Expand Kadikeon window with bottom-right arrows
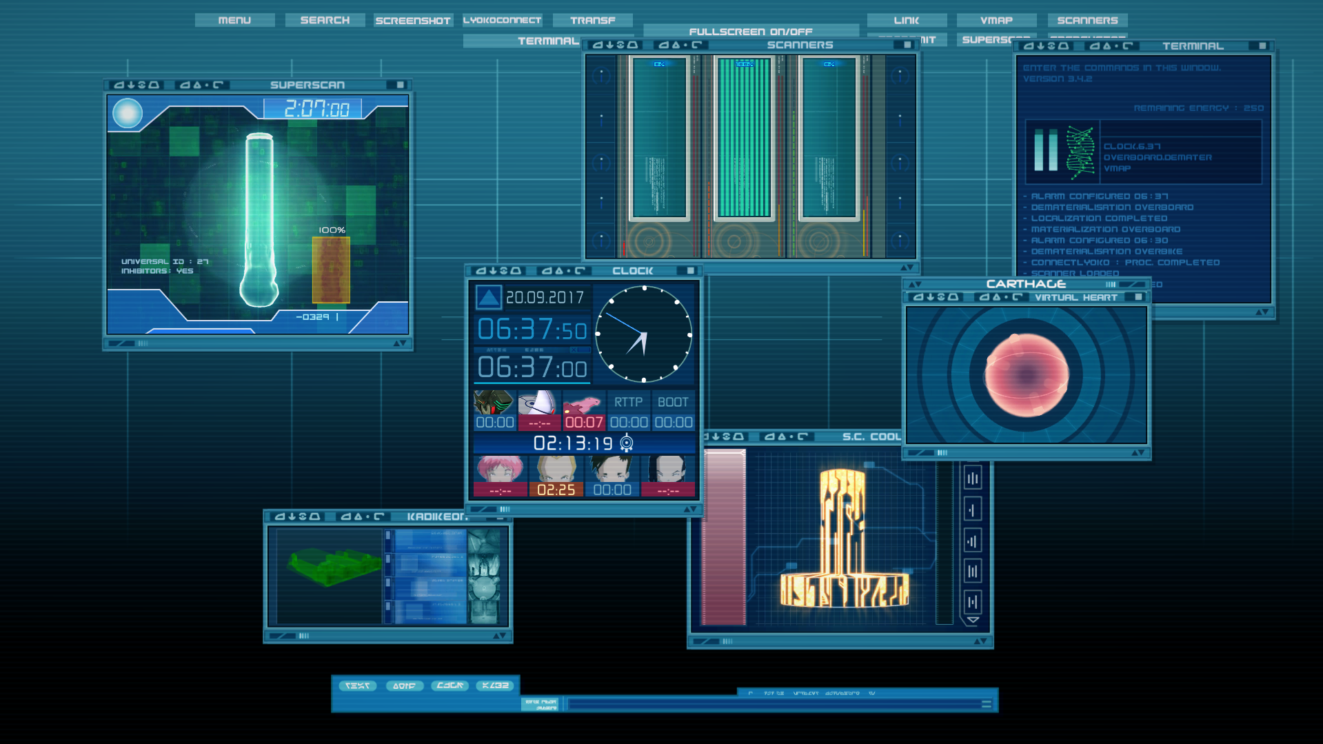 500,636
